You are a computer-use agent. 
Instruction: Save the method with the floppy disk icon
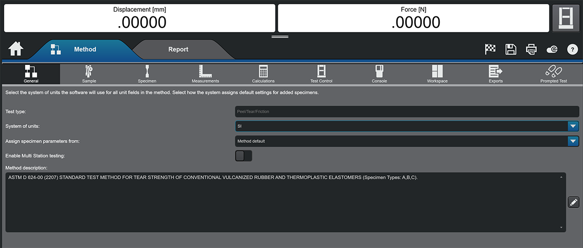(x=511, y=49)
